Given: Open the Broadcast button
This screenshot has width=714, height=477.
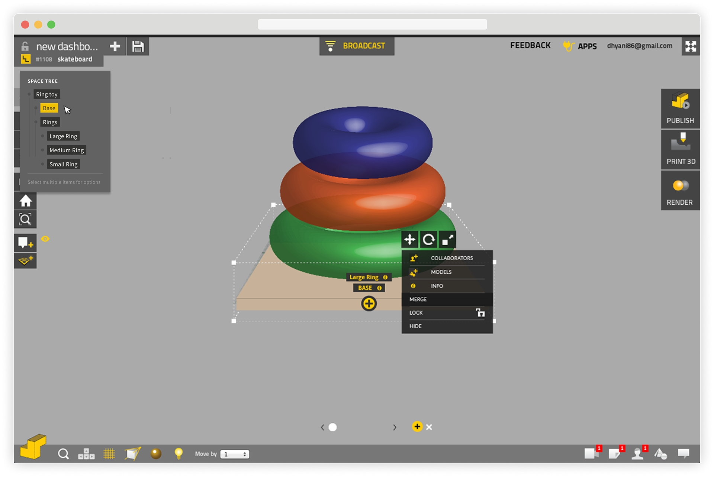Looking at the screenshot, I should [x=357, y=46].
